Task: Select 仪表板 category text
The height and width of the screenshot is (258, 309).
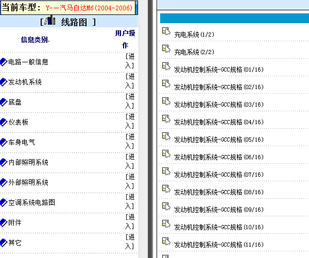Action: pos(19,123)
